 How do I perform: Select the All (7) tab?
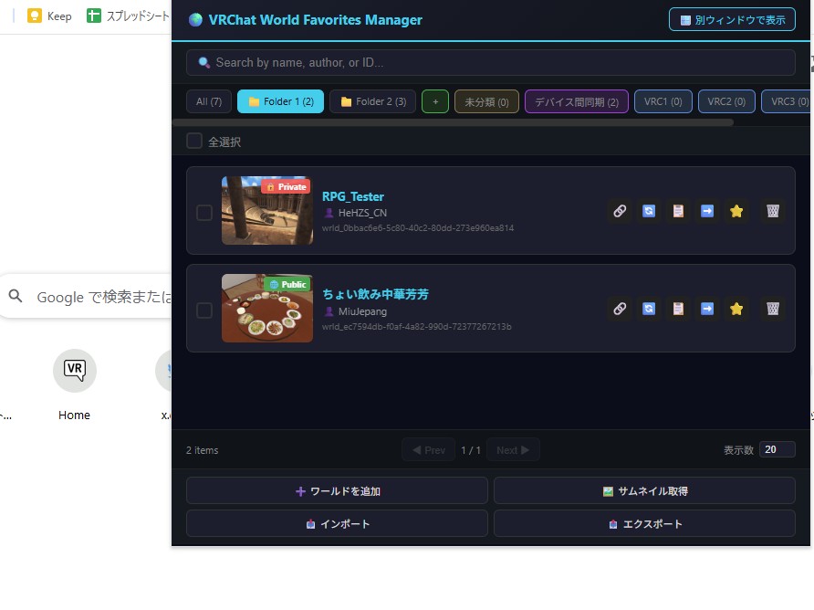coord(209,102)
